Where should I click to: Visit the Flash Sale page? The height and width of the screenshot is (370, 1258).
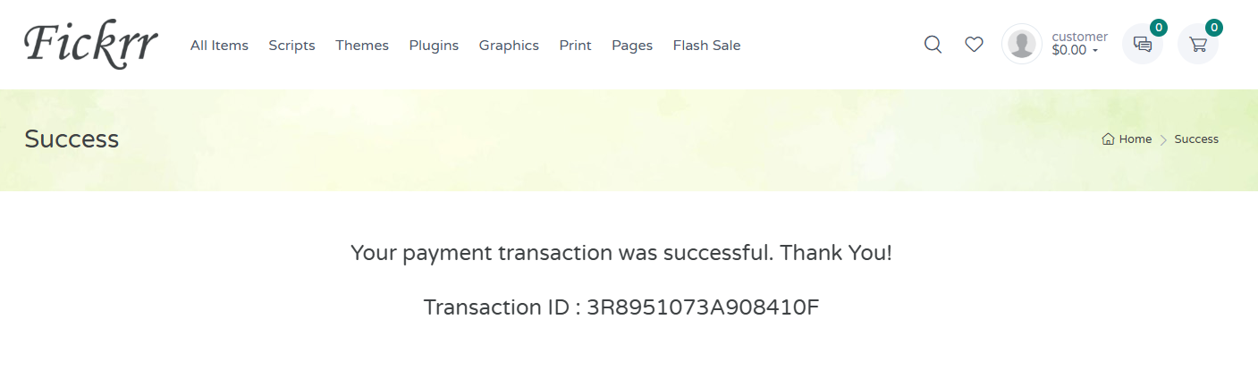coord(706,46)
